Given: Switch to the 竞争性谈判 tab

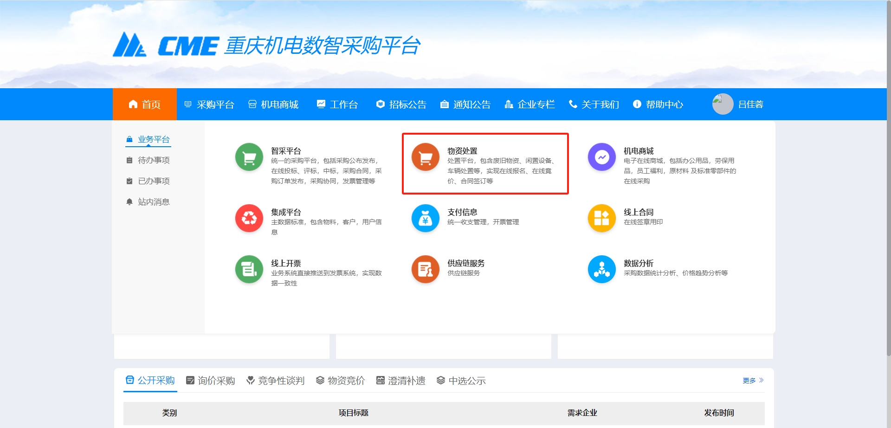Looking at the screenshot, I should pyautogui.click(x=276, y=381).
